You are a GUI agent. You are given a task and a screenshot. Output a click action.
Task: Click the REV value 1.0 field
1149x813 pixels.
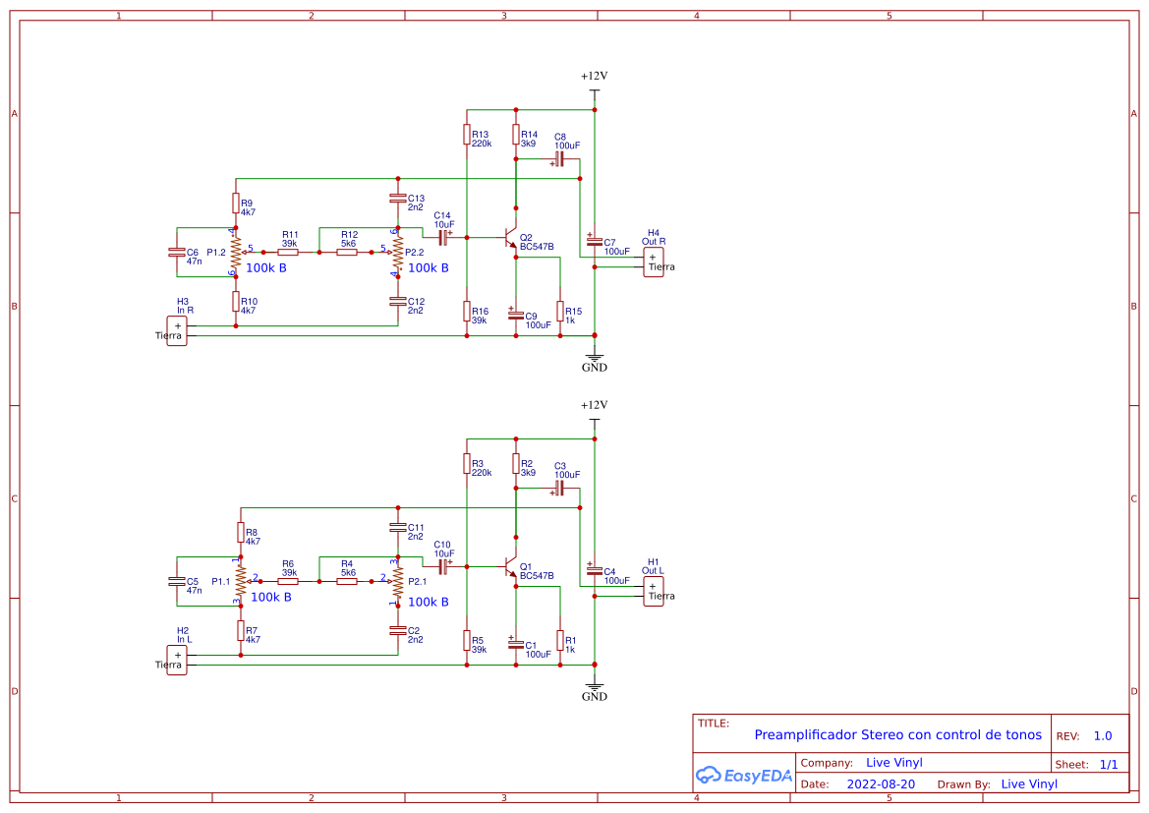tap(1105, 734)
